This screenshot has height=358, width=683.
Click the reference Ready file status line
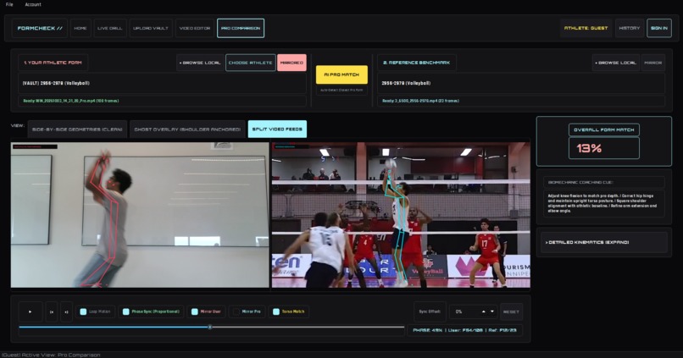521,101
